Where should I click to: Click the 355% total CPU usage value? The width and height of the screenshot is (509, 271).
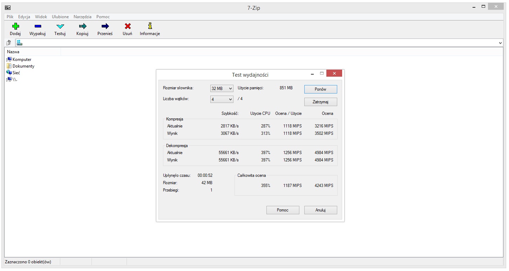(266, 186)
